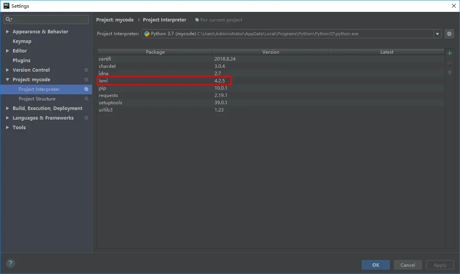The height and width of the screenshot is (274, 460).
Task: Click the Cancel button
Action: pyautogui.click(x=408, y=265)
